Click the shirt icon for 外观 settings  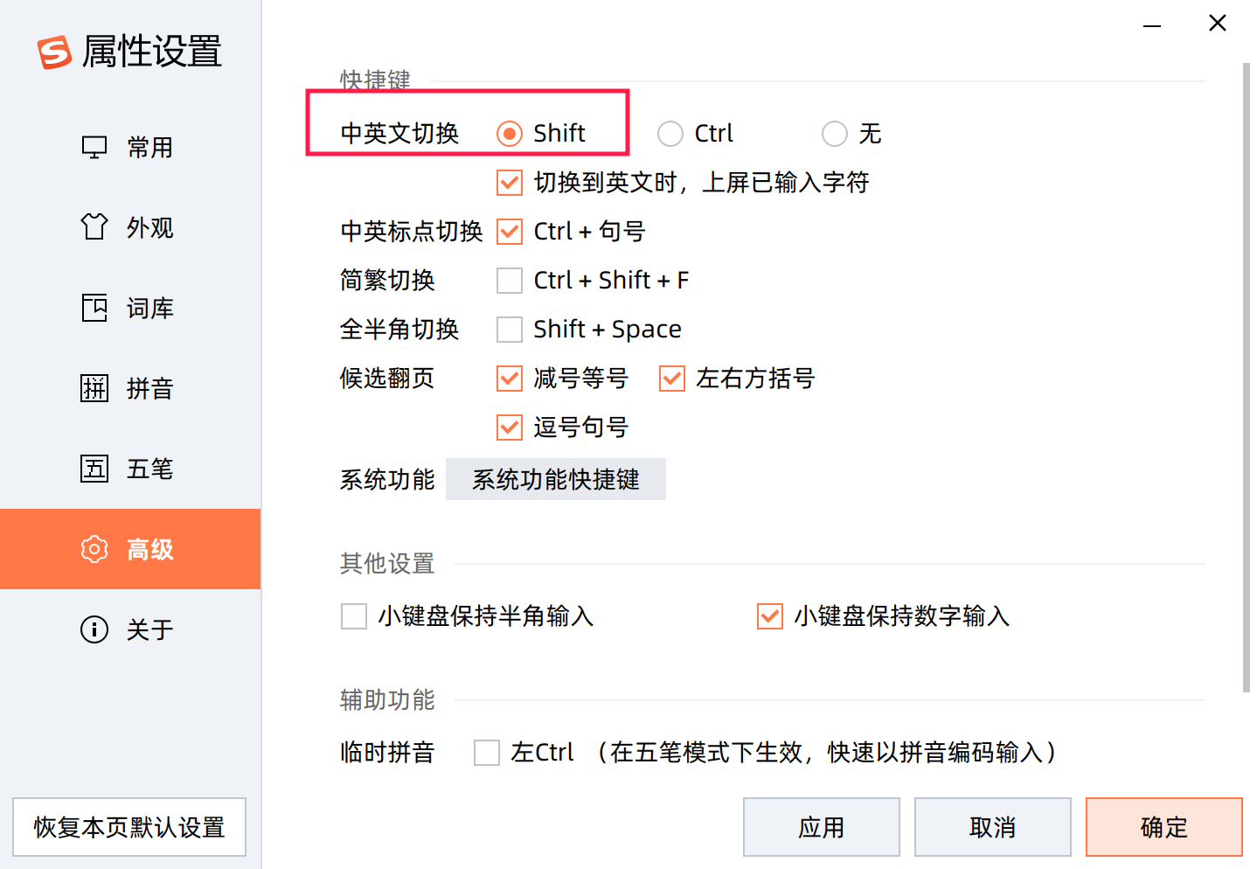click(94, 227)
